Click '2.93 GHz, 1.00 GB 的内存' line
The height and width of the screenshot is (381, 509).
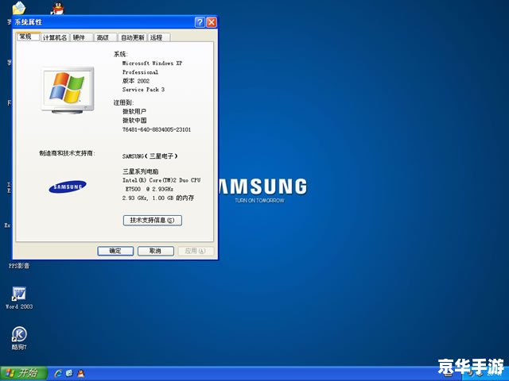click(x=158, y=198)
